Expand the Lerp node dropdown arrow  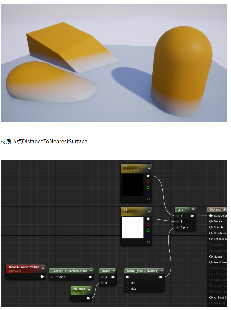pos(193,210)
